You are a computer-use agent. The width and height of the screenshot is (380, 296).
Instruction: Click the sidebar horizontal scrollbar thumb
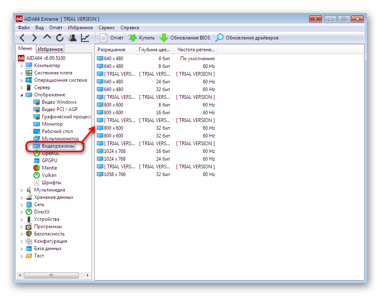[51, 275]
